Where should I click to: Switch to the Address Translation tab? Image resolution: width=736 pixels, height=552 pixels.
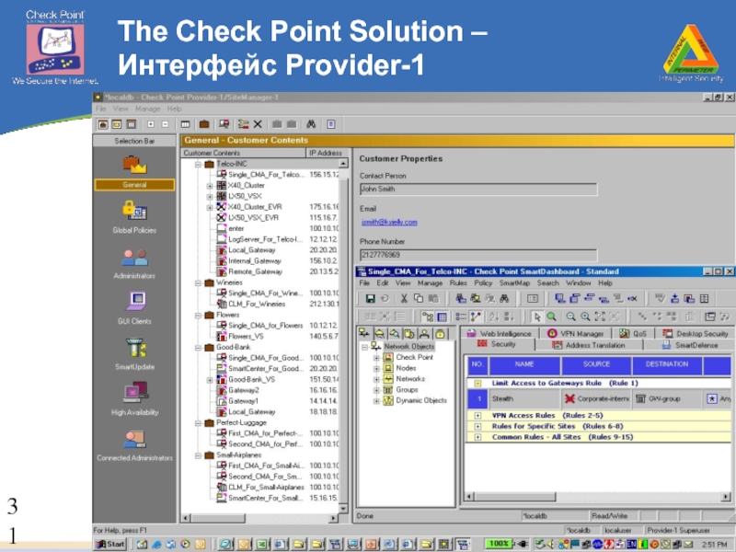589,345
